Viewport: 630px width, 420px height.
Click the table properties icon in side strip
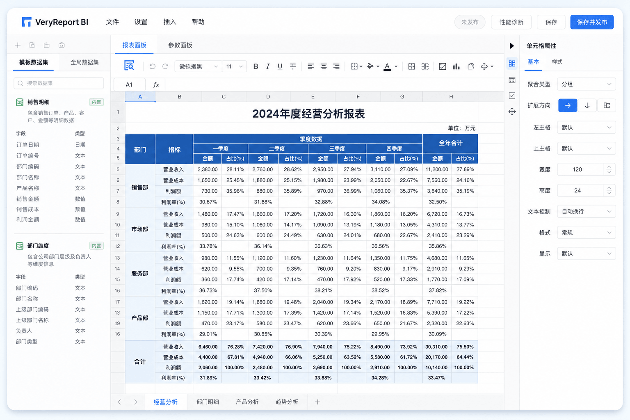coord(512,80)
